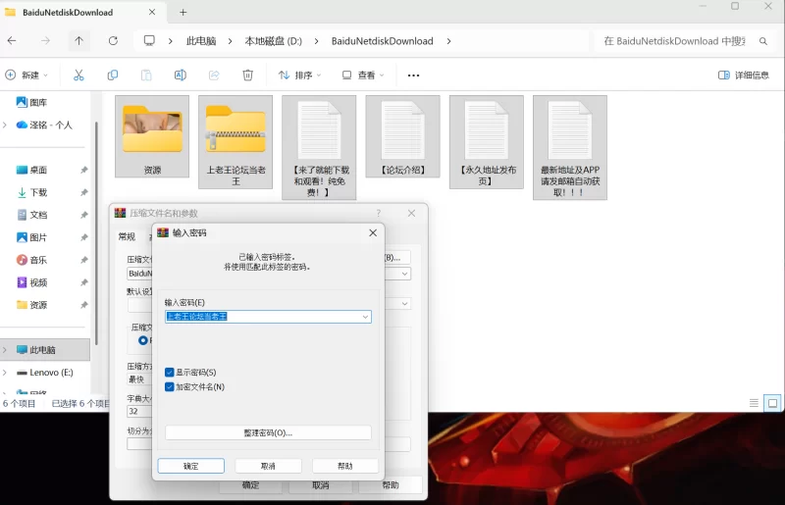Screen dimensions: 785x505
Task: Toggle the 详细信息 details pane
Action: point(743,75)
